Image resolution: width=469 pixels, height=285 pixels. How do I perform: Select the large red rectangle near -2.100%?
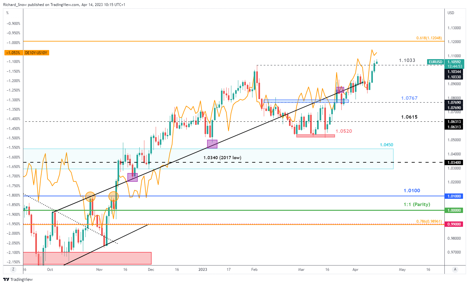(x=87, y=258)
